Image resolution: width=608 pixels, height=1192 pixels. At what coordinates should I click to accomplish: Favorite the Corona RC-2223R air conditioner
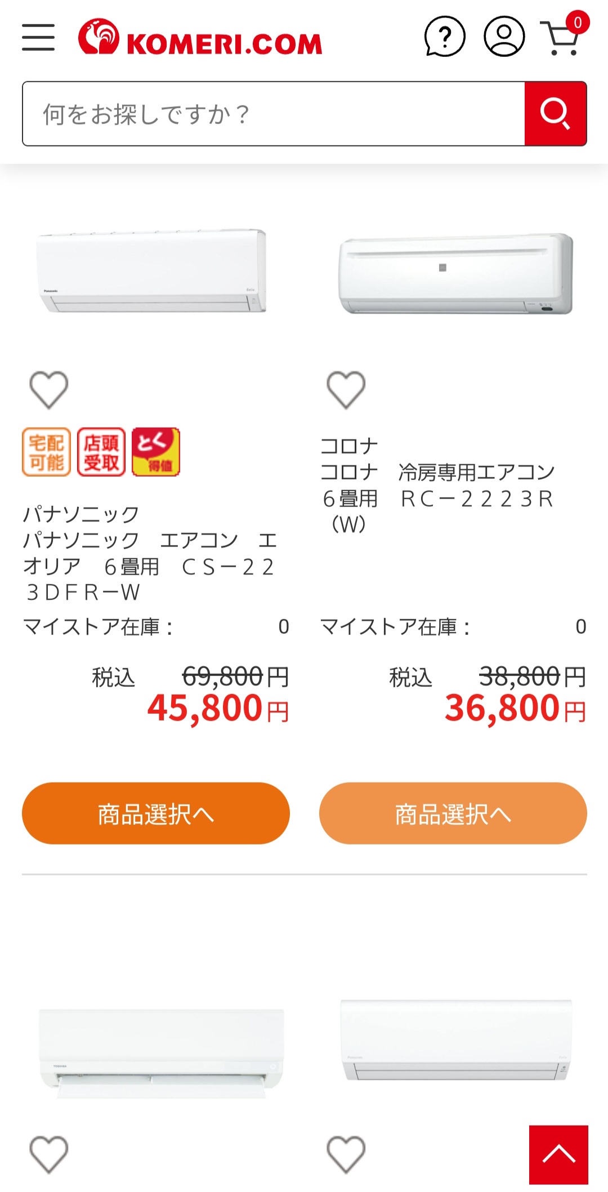346,390
